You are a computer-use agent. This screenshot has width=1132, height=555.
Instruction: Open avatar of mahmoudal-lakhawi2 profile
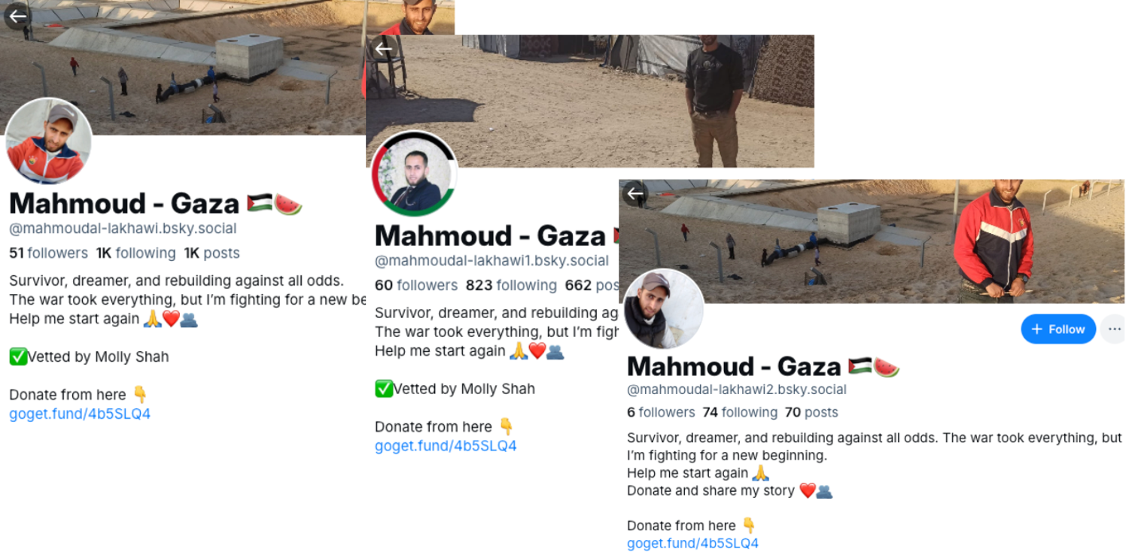click(x=664, y=309)
